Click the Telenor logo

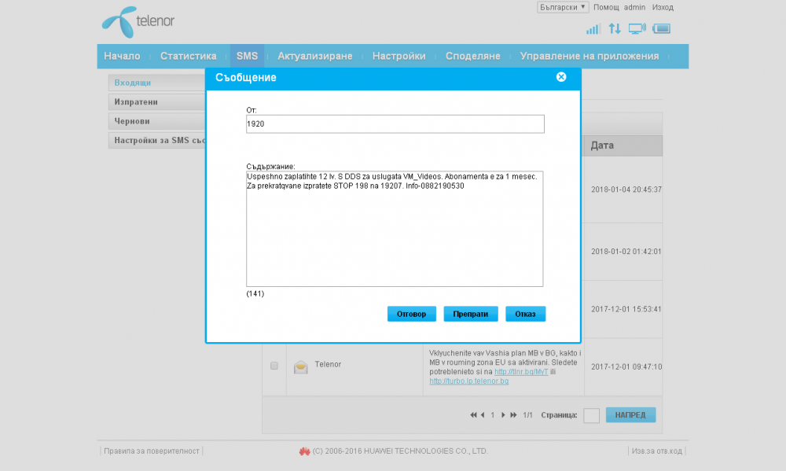[x=138, y=22]
